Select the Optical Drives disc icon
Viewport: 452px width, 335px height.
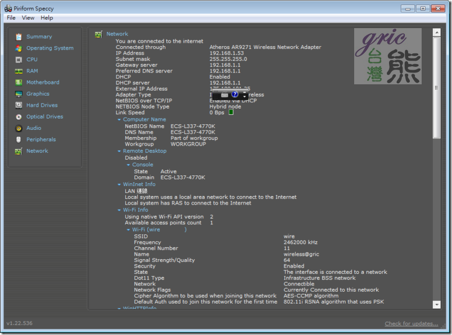(x=19, y=117)
